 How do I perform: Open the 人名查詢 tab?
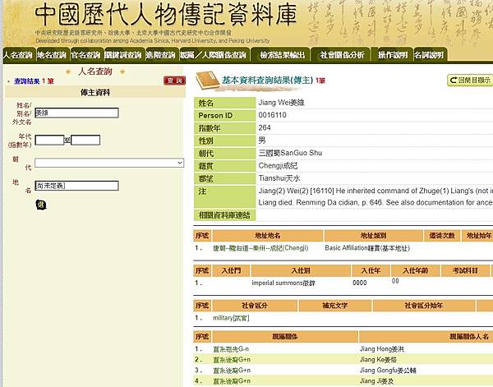(x=17, y=55)
